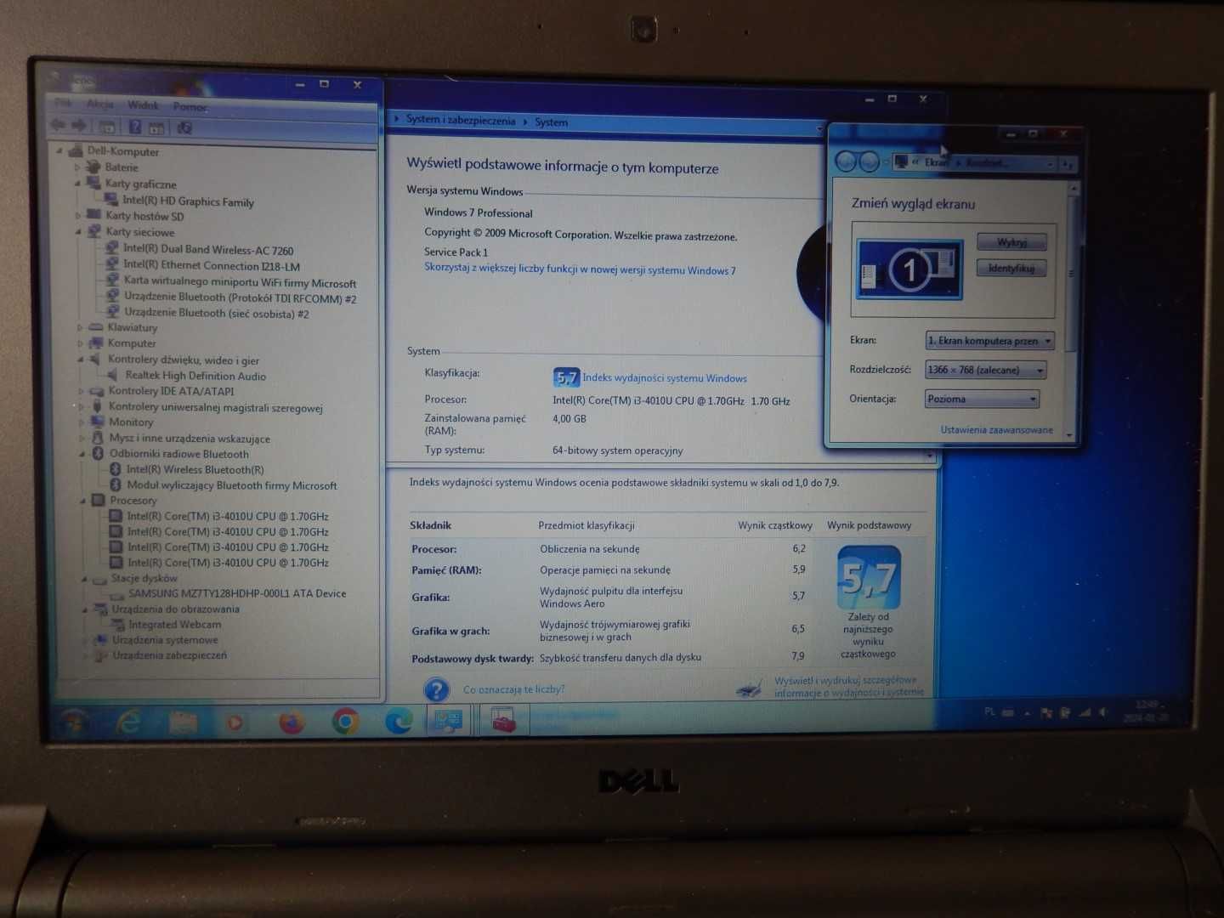Open 'Indeks wydajności systemu Windows' link

click(665, 378)
